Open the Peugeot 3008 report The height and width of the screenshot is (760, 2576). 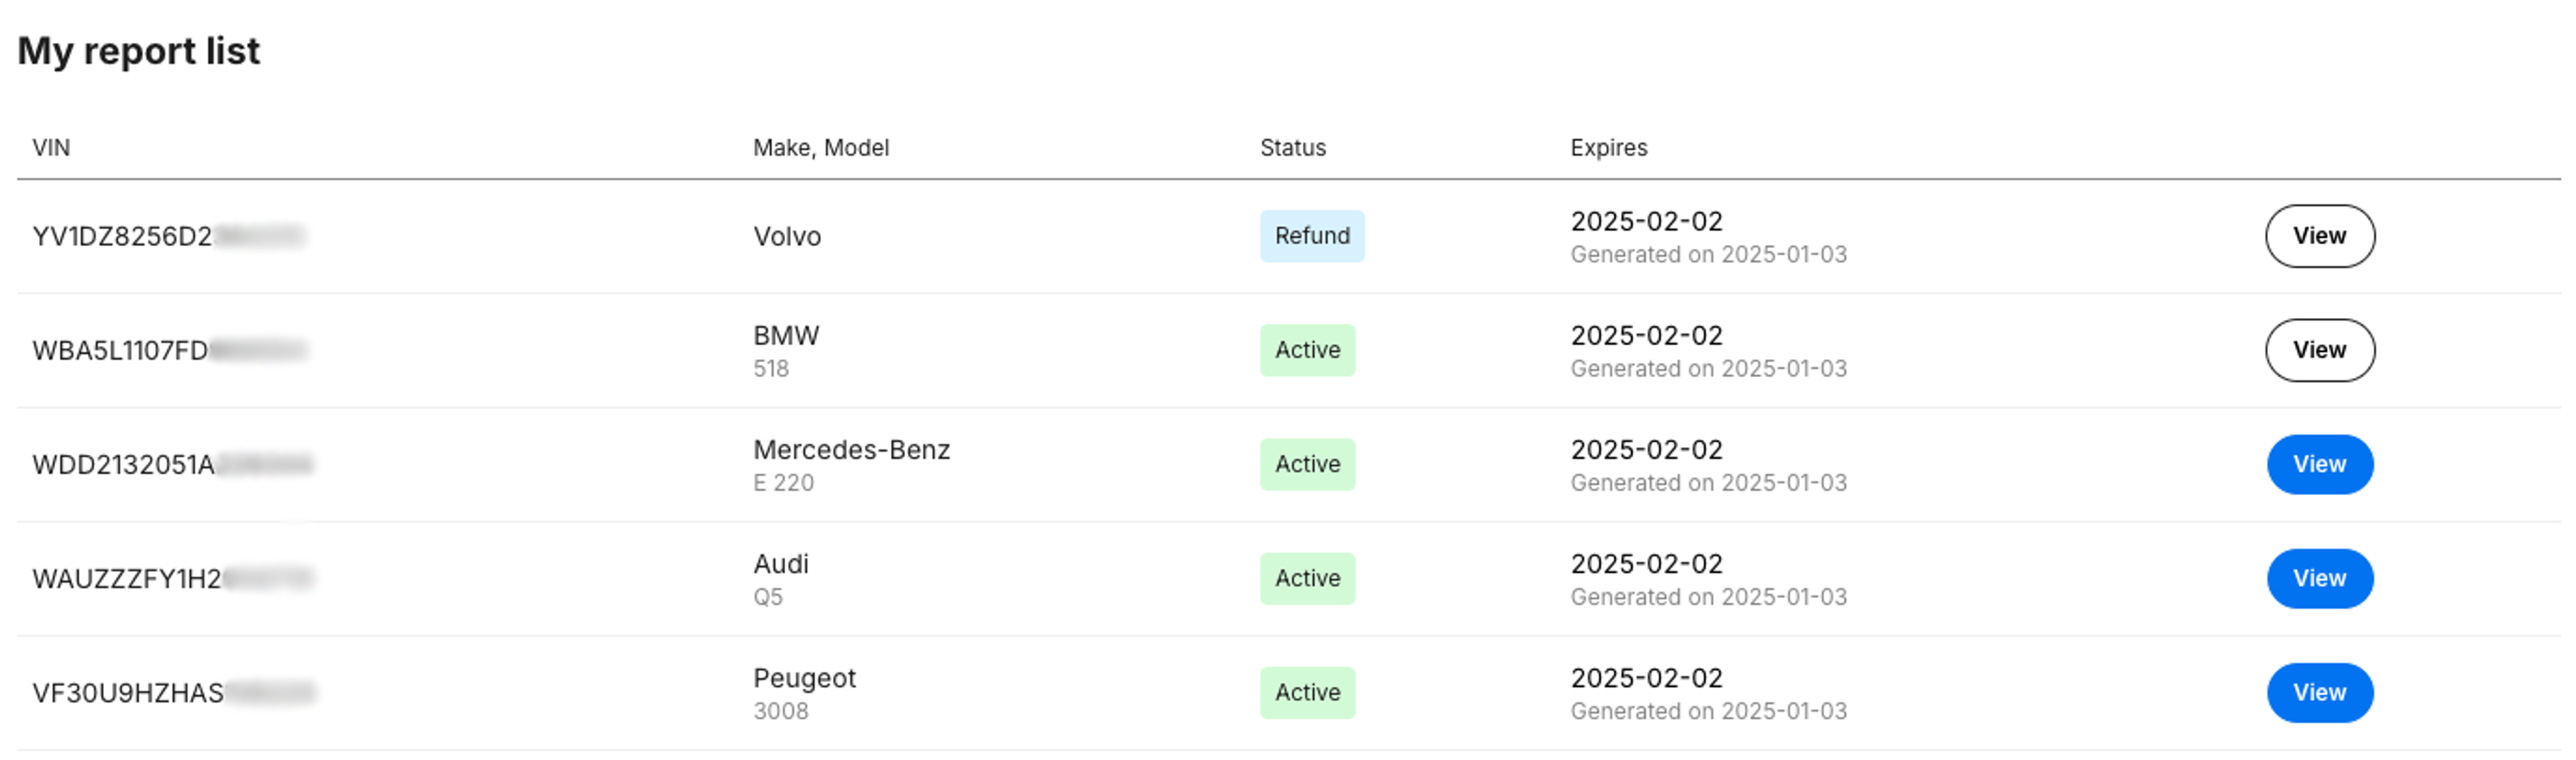coord(2318,692)
